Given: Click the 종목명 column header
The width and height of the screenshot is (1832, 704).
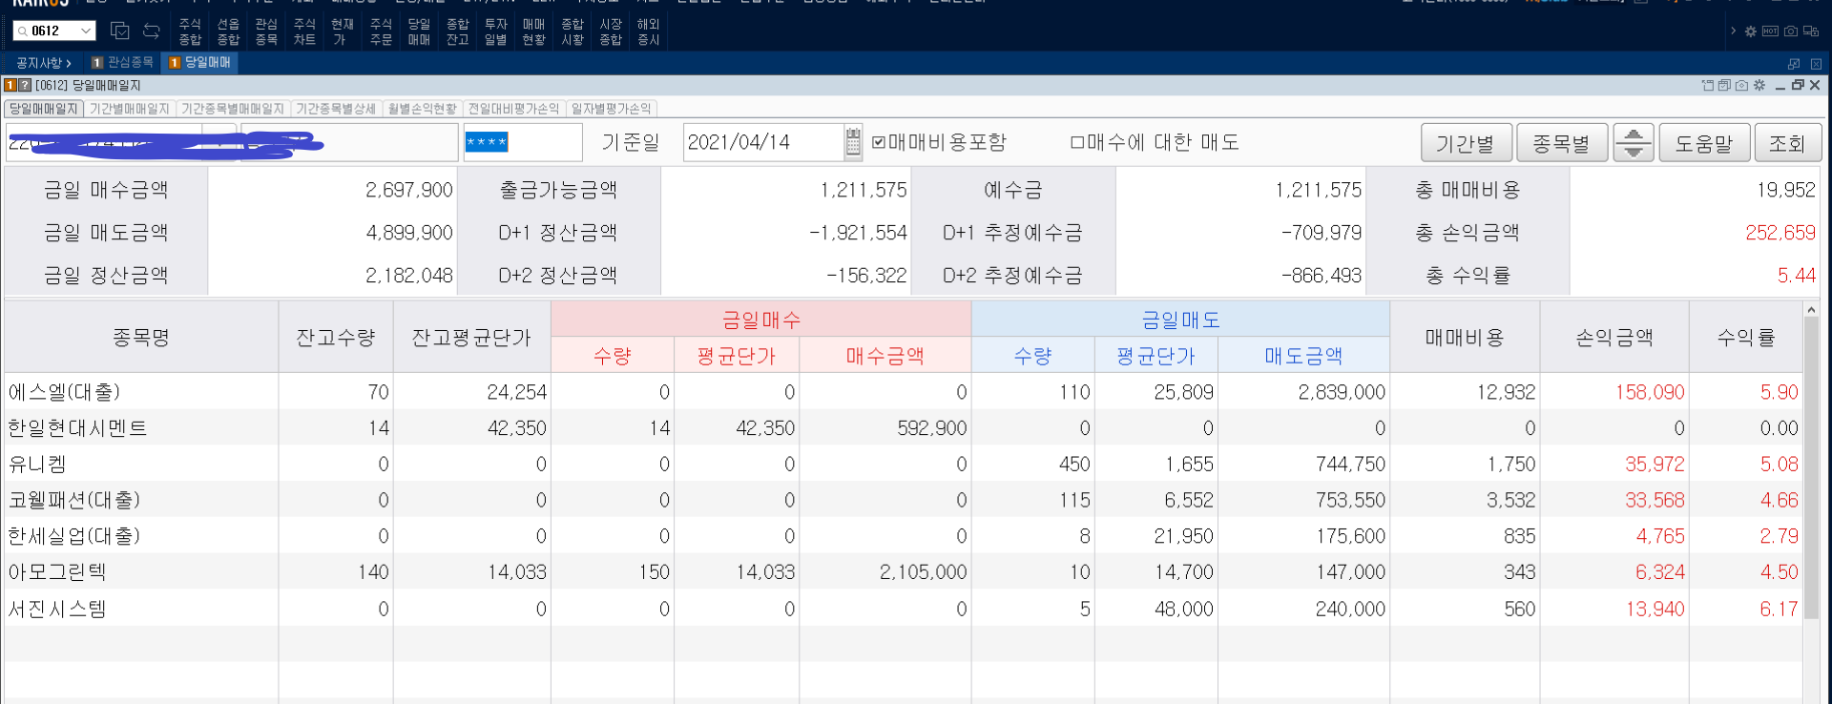Looking at the screenshot, I should point(141,337).
